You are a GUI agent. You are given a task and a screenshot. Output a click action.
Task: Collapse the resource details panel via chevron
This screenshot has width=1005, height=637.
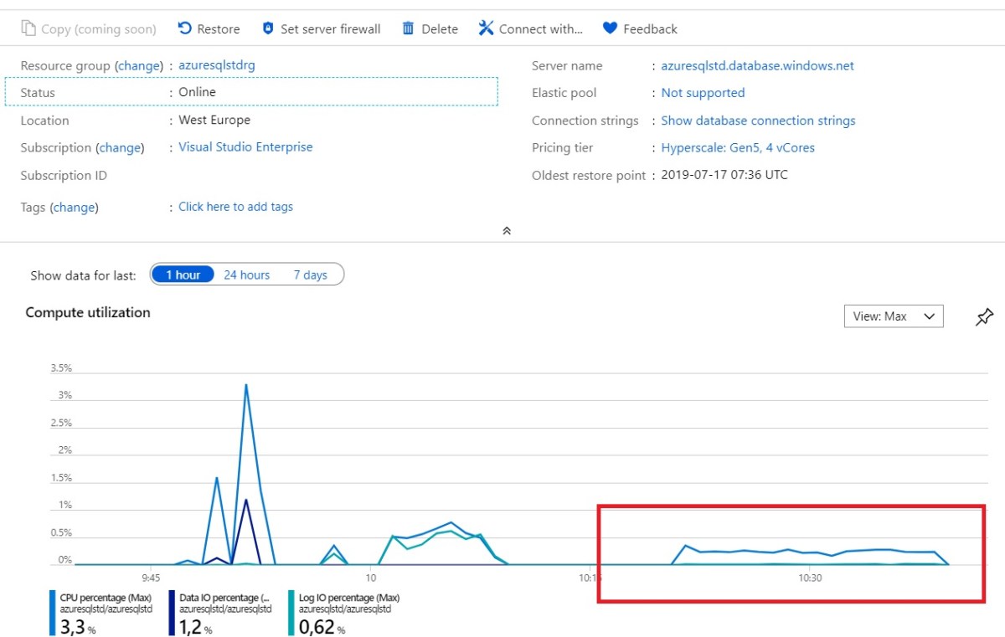pos(506,230)
